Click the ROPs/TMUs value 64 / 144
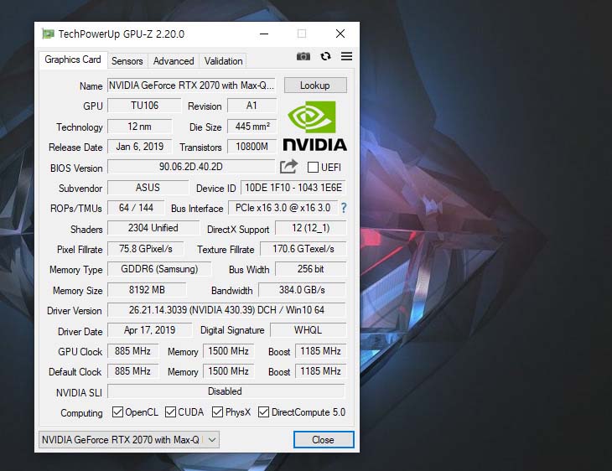Viewport: 612px width, 471px height. [136, 208]
